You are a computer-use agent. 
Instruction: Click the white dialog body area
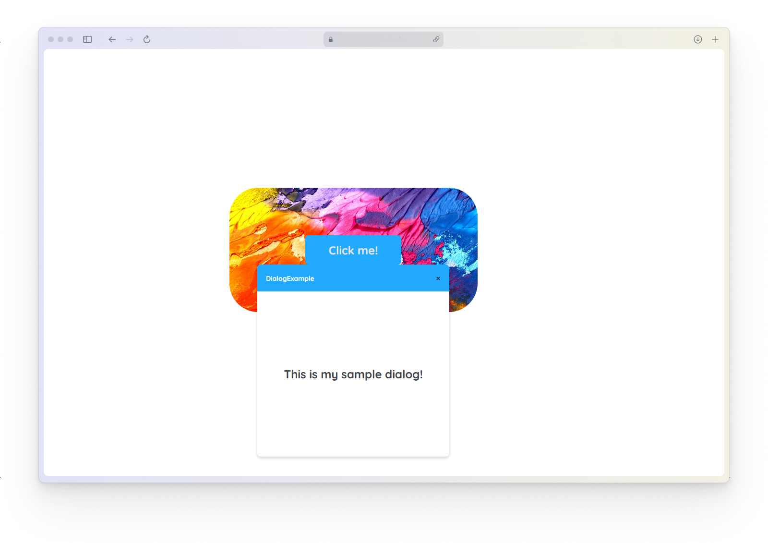point(353,422)
